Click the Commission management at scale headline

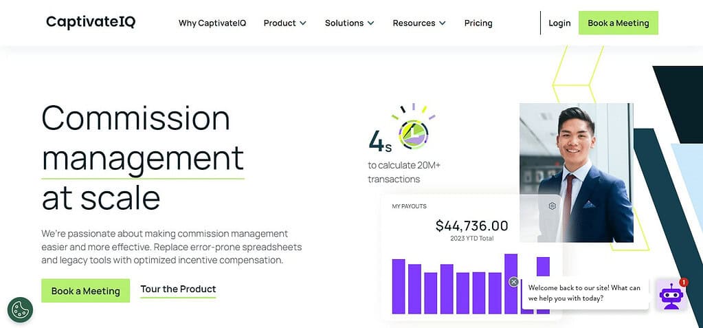tap(142, 157)
